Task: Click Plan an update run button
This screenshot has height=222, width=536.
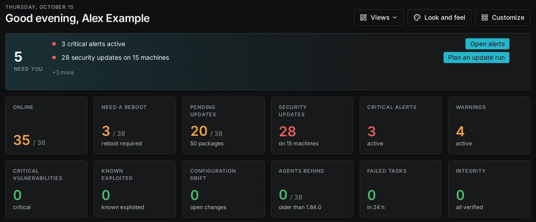Action: [x=476, y=58]
